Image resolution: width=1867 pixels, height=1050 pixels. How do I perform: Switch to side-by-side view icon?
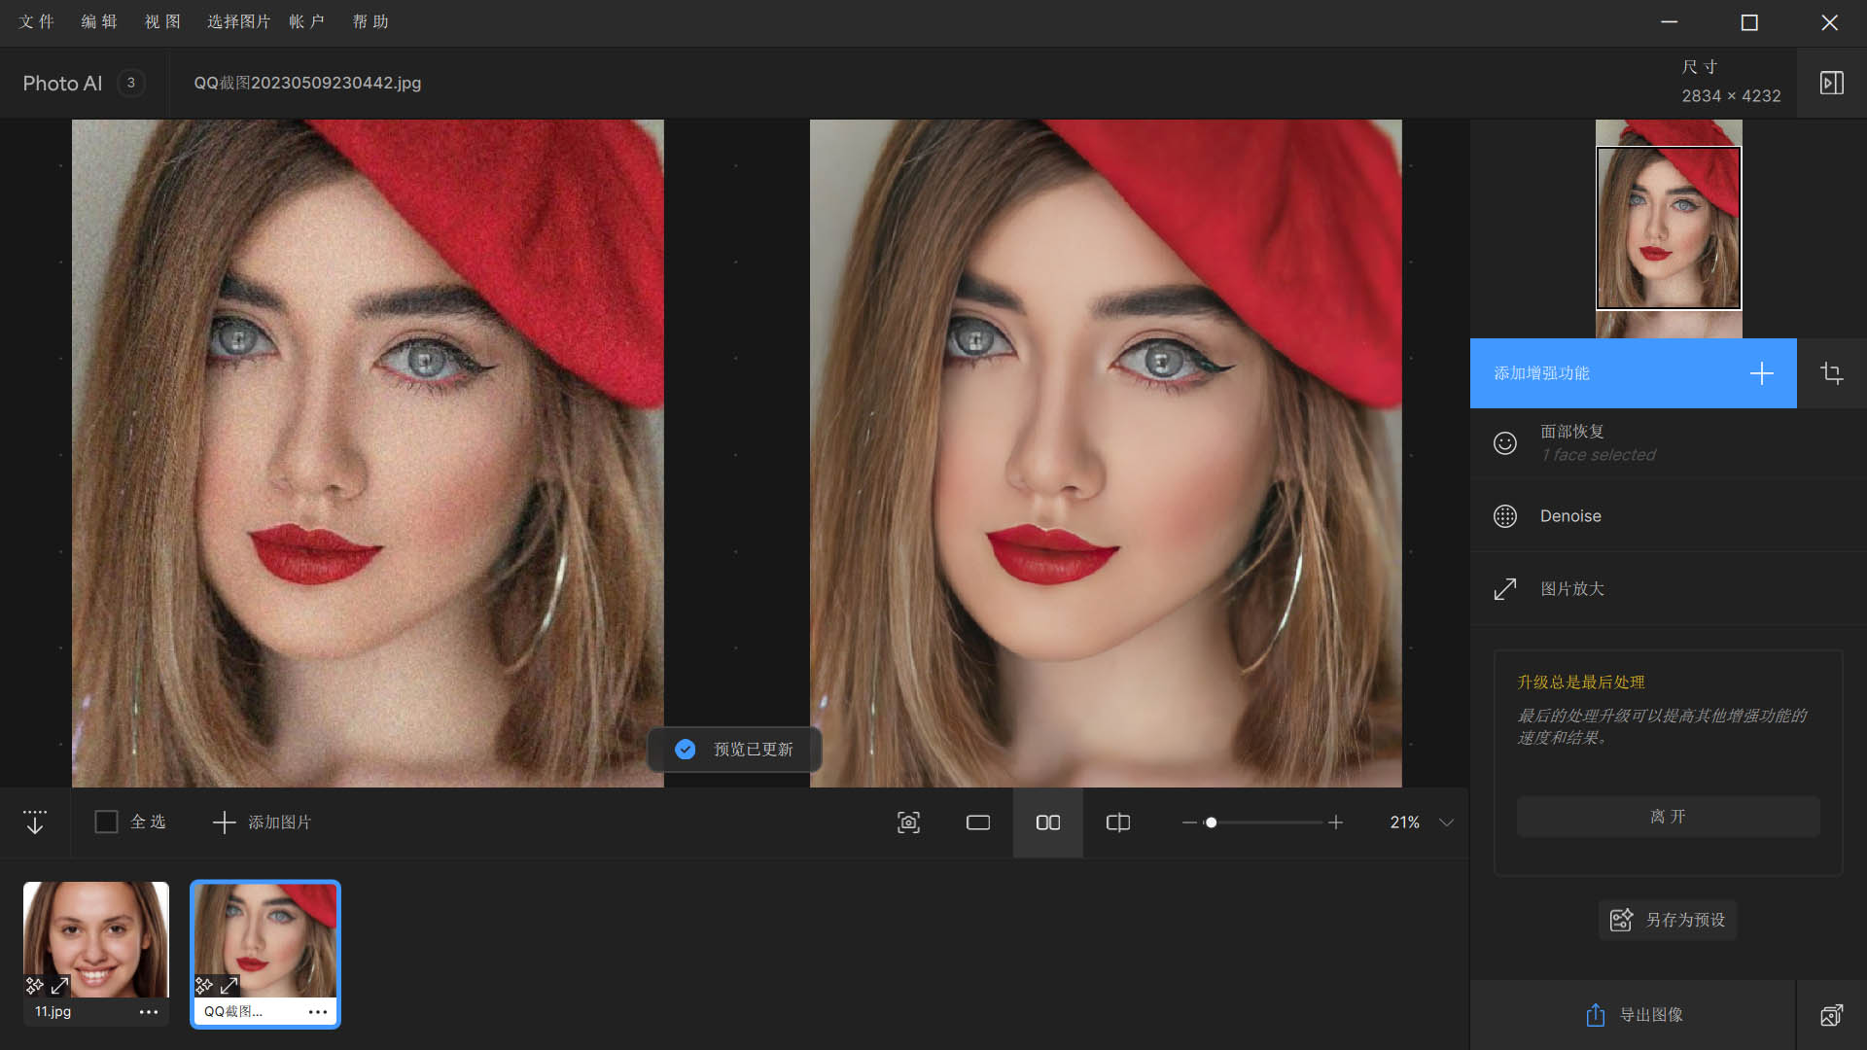coord(1048,822)
